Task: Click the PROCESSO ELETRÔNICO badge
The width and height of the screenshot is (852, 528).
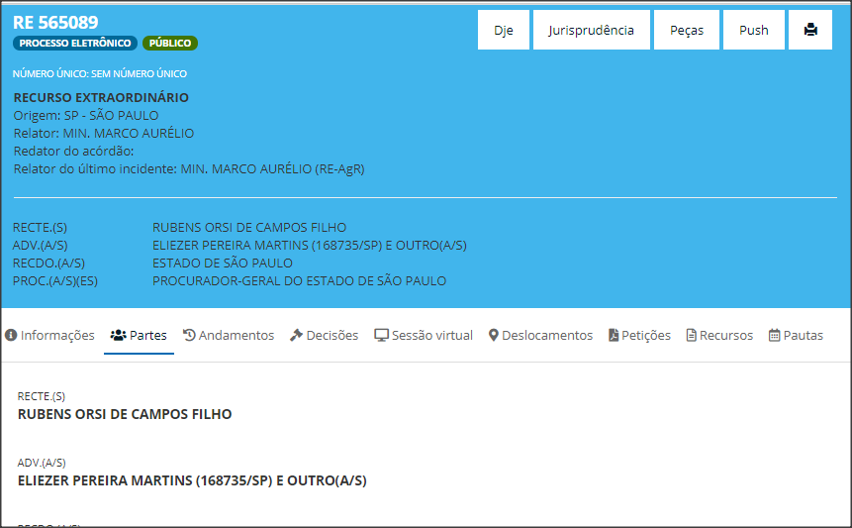Action: pos(75,44)
